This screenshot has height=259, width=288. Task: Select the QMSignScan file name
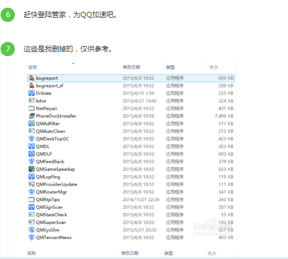(x=49, y=207)
